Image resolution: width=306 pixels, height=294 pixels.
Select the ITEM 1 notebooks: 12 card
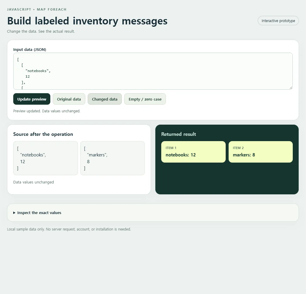tap(193, 152)
